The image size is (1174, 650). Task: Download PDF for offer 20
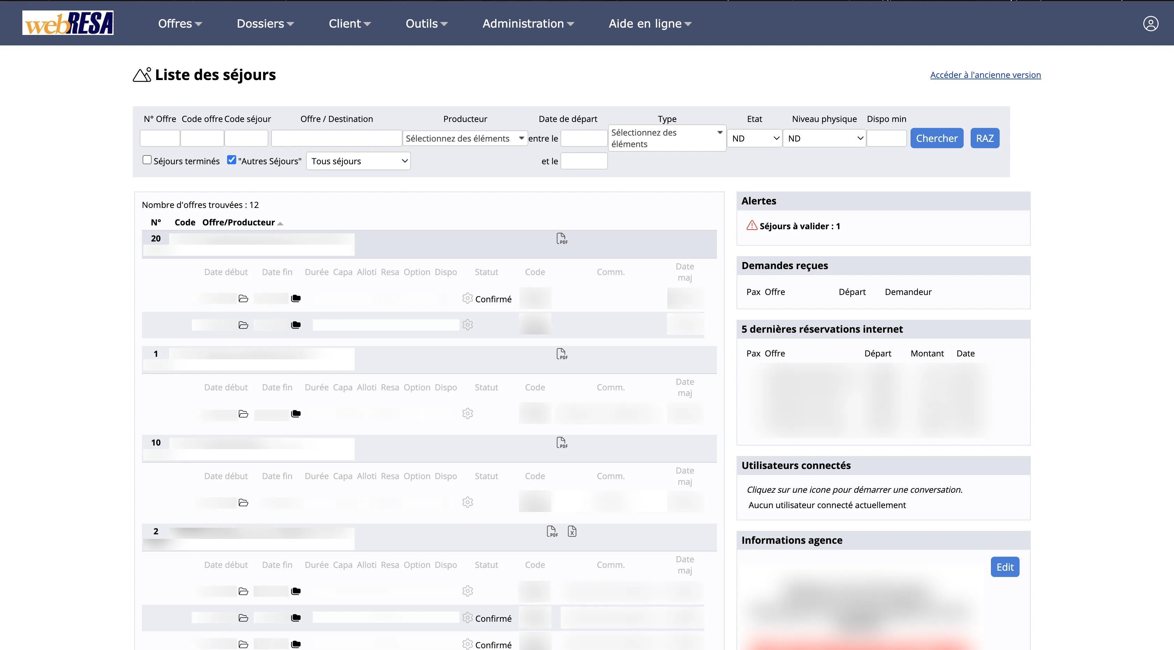click(561, 238)
